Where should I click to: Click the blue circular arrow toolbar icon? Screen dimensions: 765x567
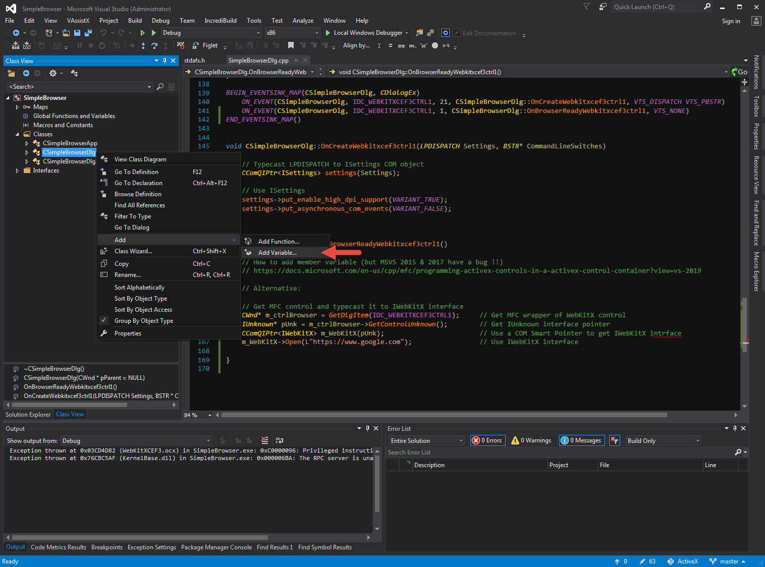click(x=446, y=33)
